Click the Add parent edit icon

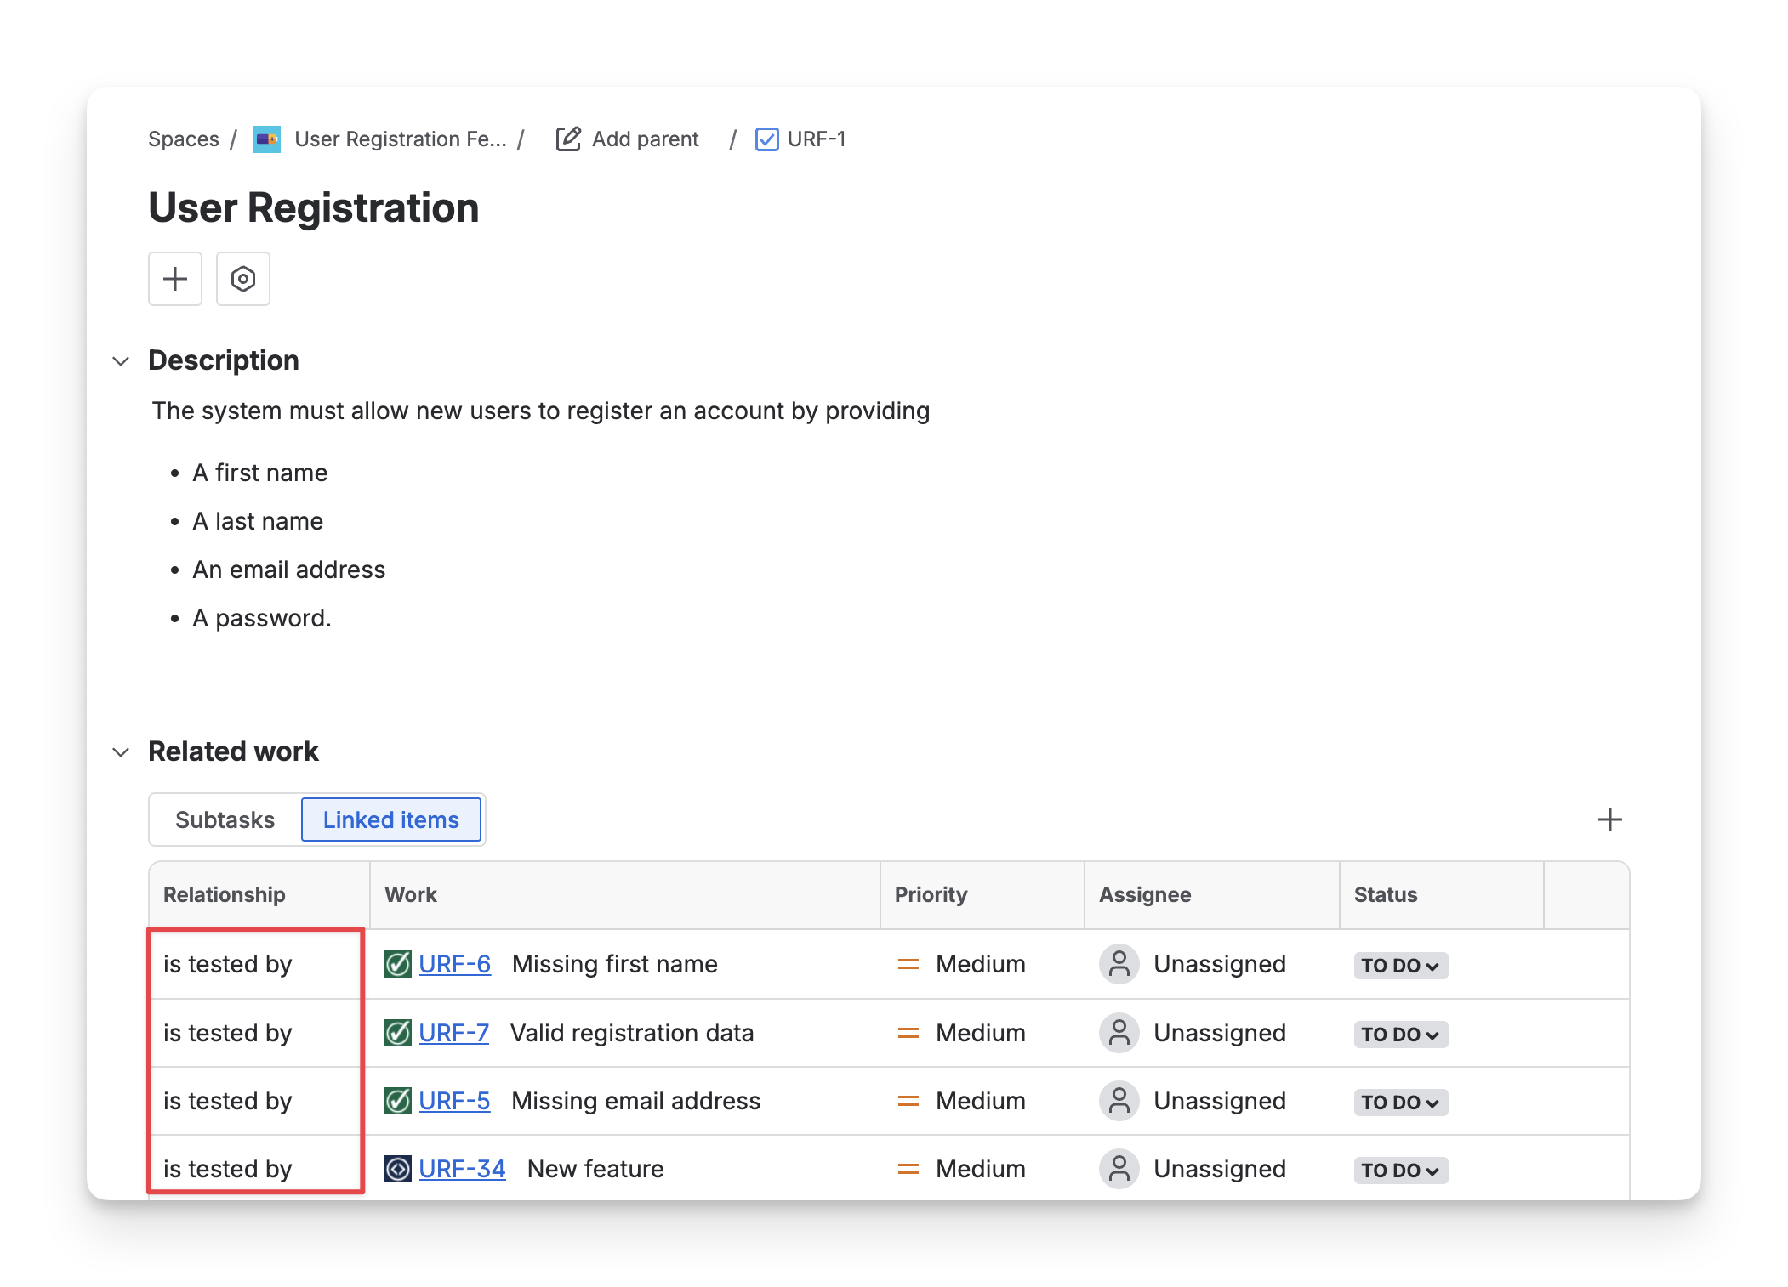pyautogui.click(x=568, y=139)
